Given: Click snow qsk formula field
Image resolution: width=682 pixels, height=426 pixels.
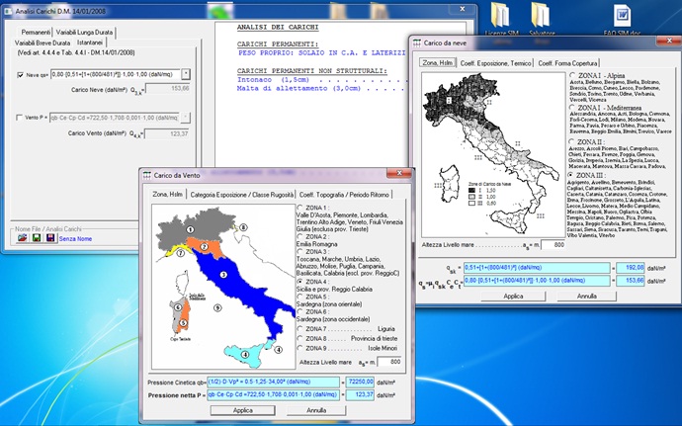Looking at the screenshot, I should click(537, 268).
